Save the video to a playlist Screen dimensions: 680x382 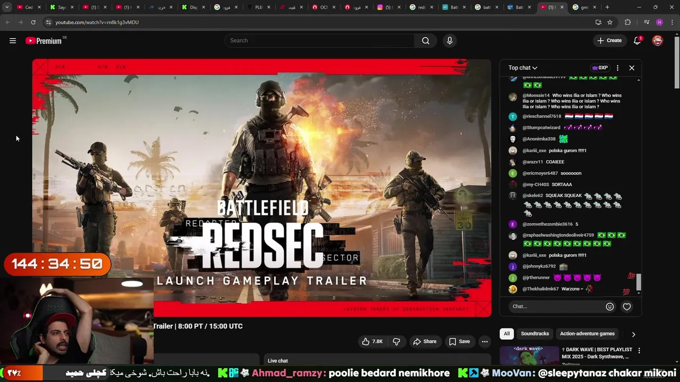tap(460, 342)
